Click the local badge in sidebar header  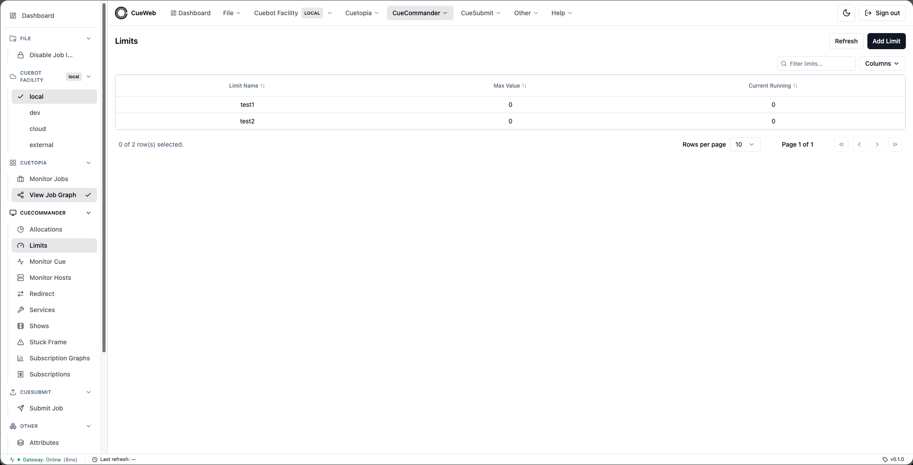coord(74,76)
